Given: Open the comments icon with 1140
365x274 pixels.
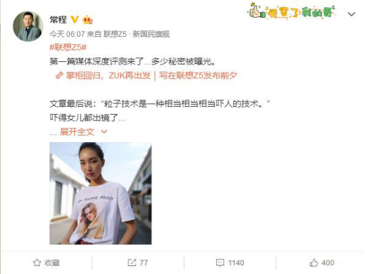Looking at the screenshot, I should click(220, 263).
